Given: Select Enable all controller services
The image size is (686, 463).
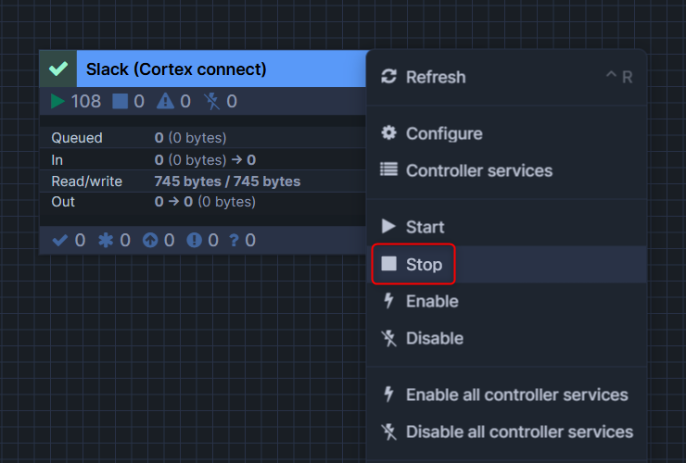Looking at the screenshot, I should click(516, 395).
